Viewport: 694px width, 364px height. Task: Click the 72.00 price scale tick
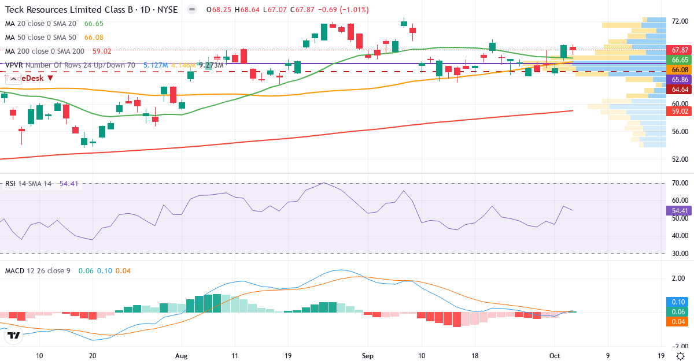pos(680,21)
